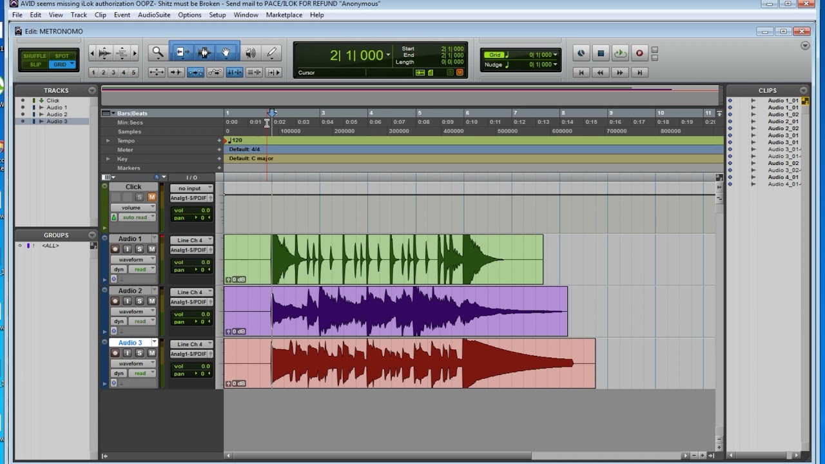Open Audio 1 waveform view selector
The width and height of the screenshot is (825, 464).
tap(133, 260)
